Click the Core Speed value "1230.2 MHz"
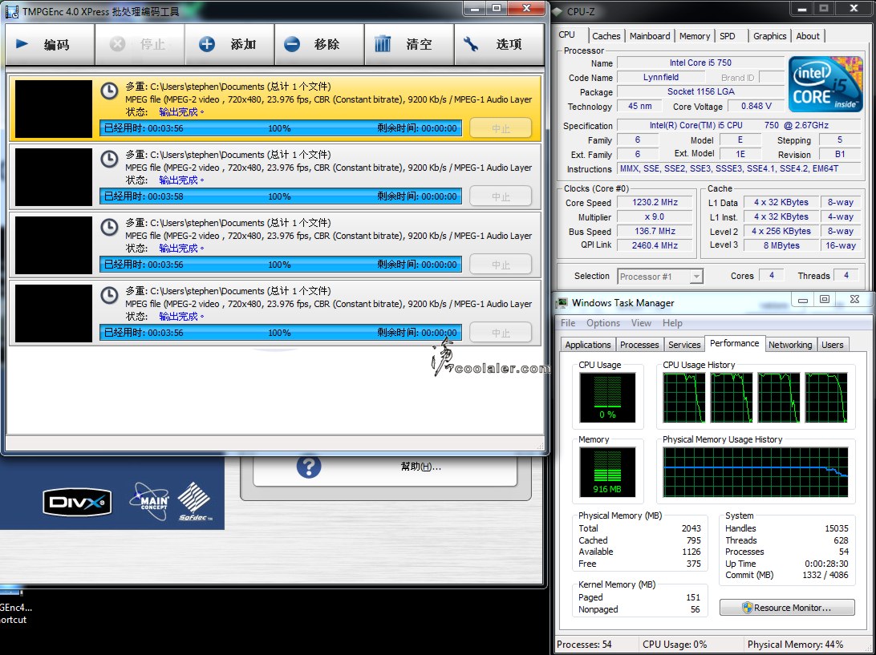Screen dimensions: 876x655 [655, 202]
